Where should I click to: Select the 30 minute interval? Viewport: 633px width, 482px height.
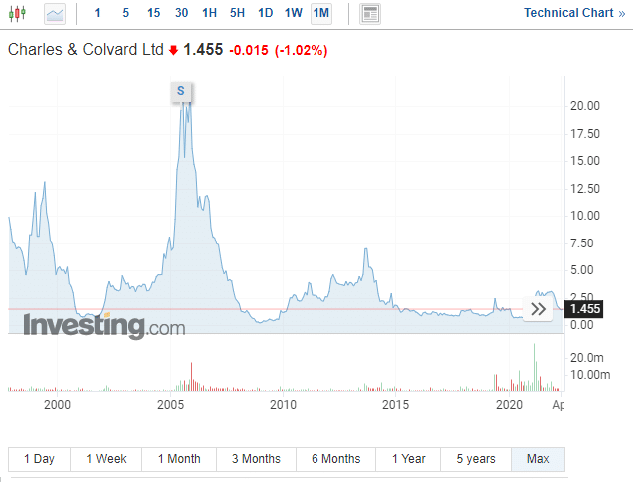(x=182, y=13)
